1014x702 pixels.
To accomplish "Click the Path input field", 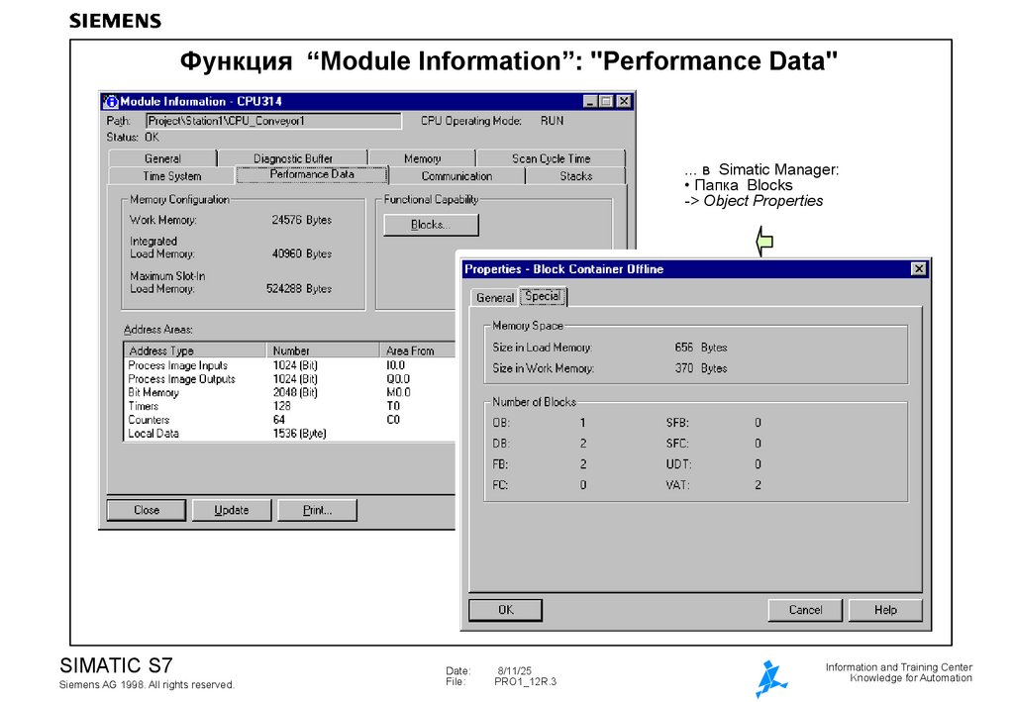I will pos(272,120).
